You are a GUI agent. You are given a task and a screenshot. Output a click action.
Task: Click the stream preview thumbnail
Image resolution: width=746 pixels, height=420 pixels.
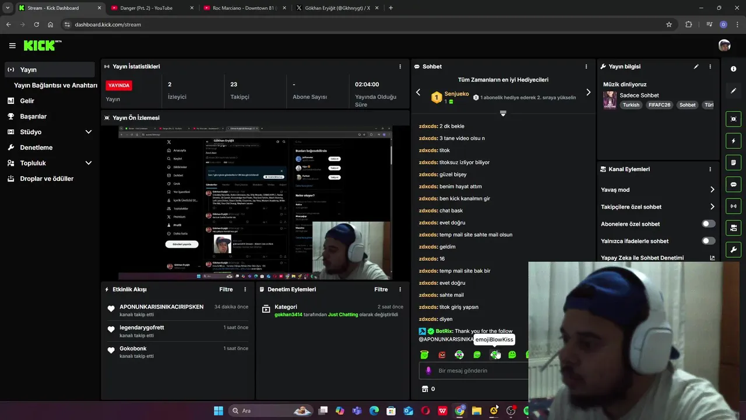[x=255, y=203]
